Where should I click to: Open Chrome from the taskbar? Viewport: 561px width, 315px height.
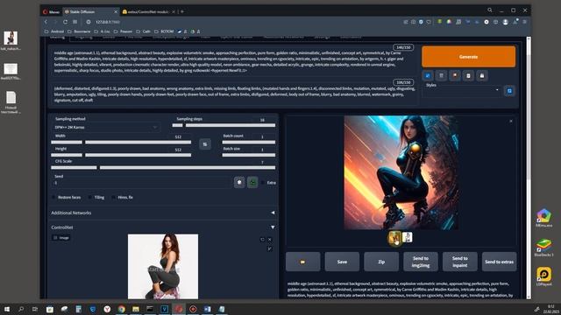[x=122, y=309]
